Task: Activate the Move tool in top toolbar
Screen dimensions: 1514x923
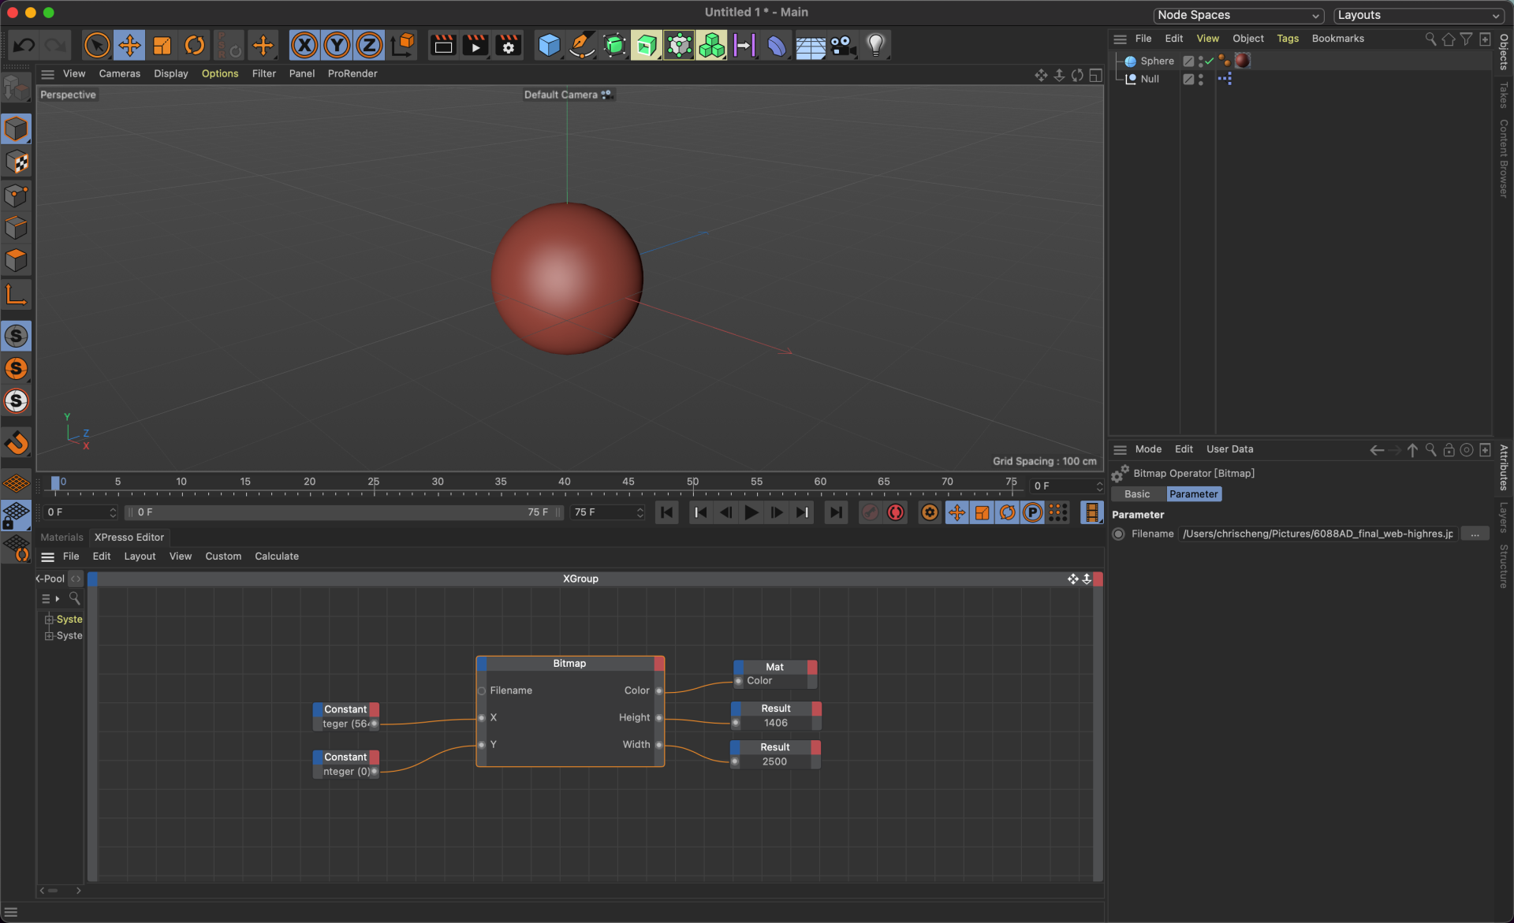Action: point(129,46)
